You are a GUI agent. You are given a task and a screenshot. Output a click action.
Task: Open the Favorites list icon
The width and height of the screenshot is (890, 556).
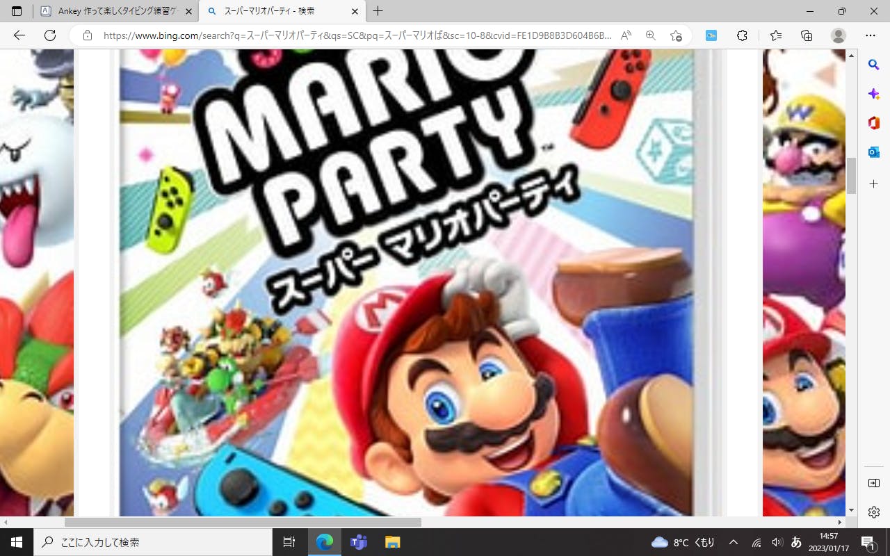[x=776, y=35]
